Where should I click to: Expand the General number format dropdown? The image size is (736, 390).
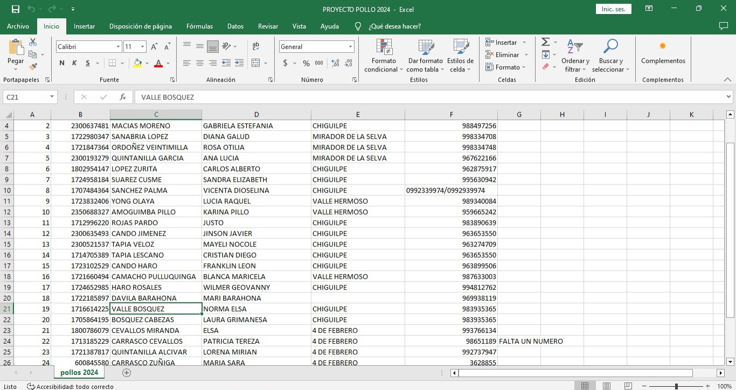350,47
